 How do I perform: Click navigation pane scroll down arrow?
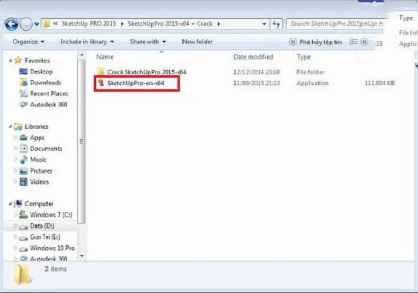click(82, 256)
